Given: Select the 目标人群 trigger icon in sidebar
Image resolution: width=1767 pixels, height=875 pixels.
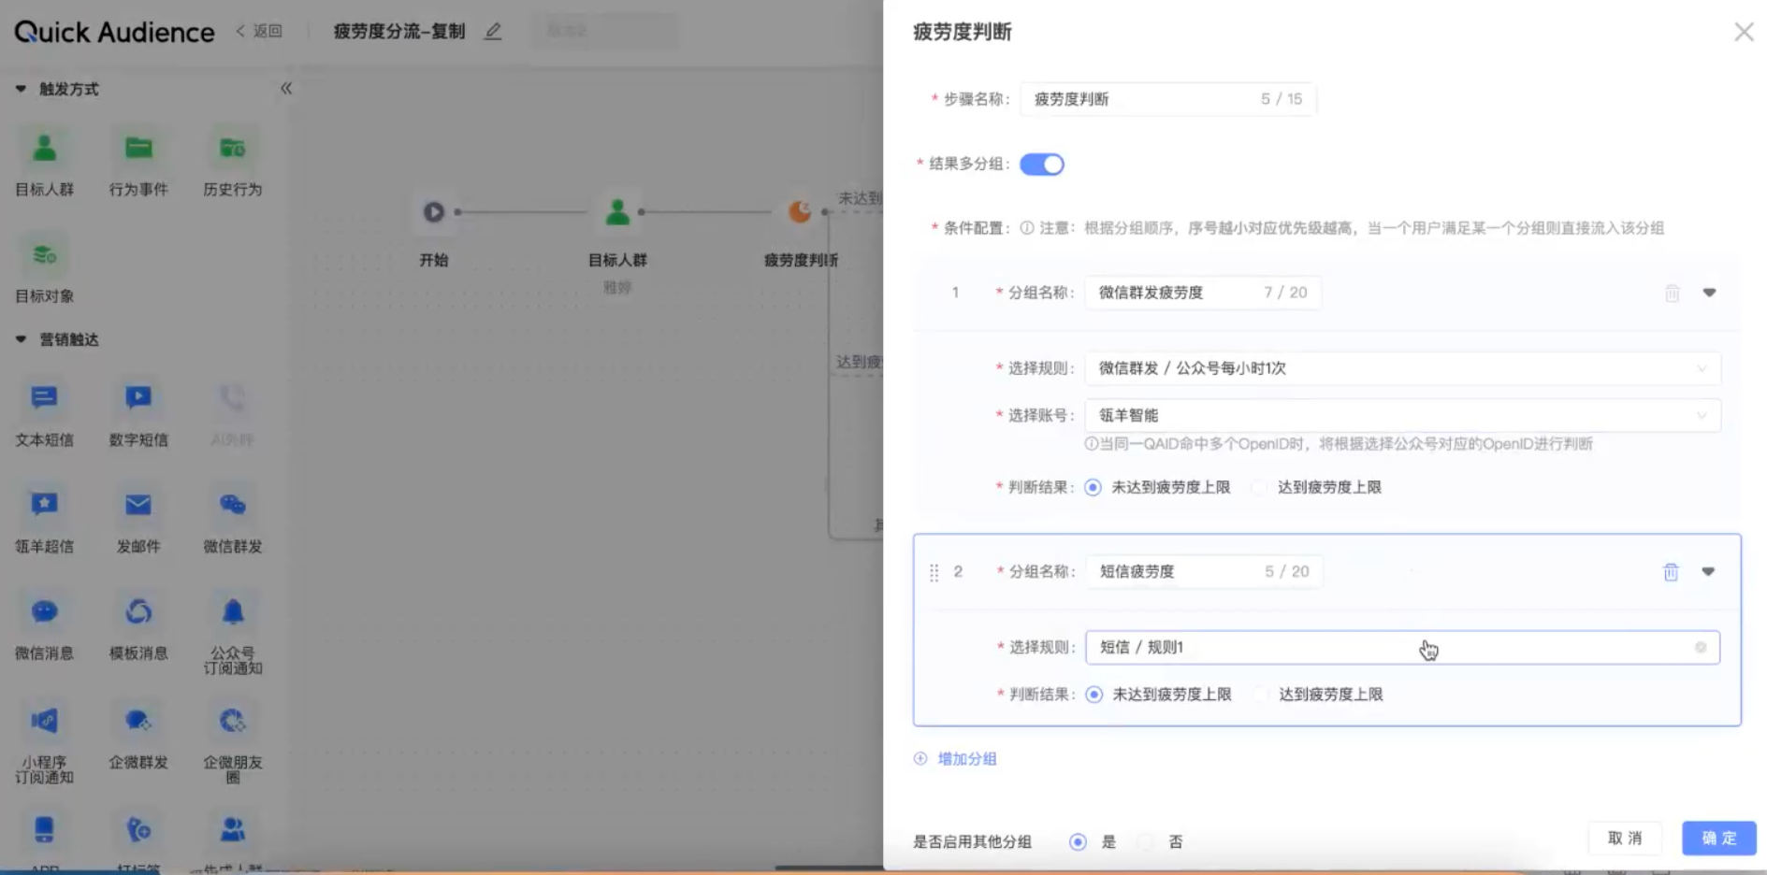Looking at the screenshot, I should pos(44,149).
